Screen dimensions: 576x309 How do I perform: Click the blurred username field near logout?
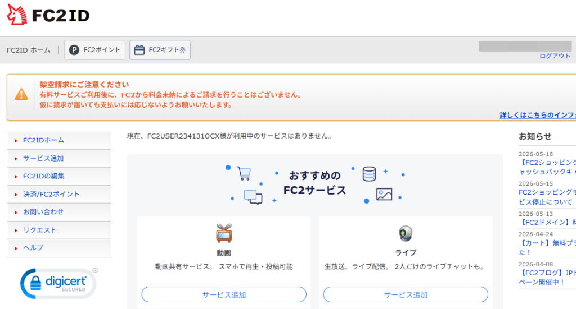tap(525, 46)
